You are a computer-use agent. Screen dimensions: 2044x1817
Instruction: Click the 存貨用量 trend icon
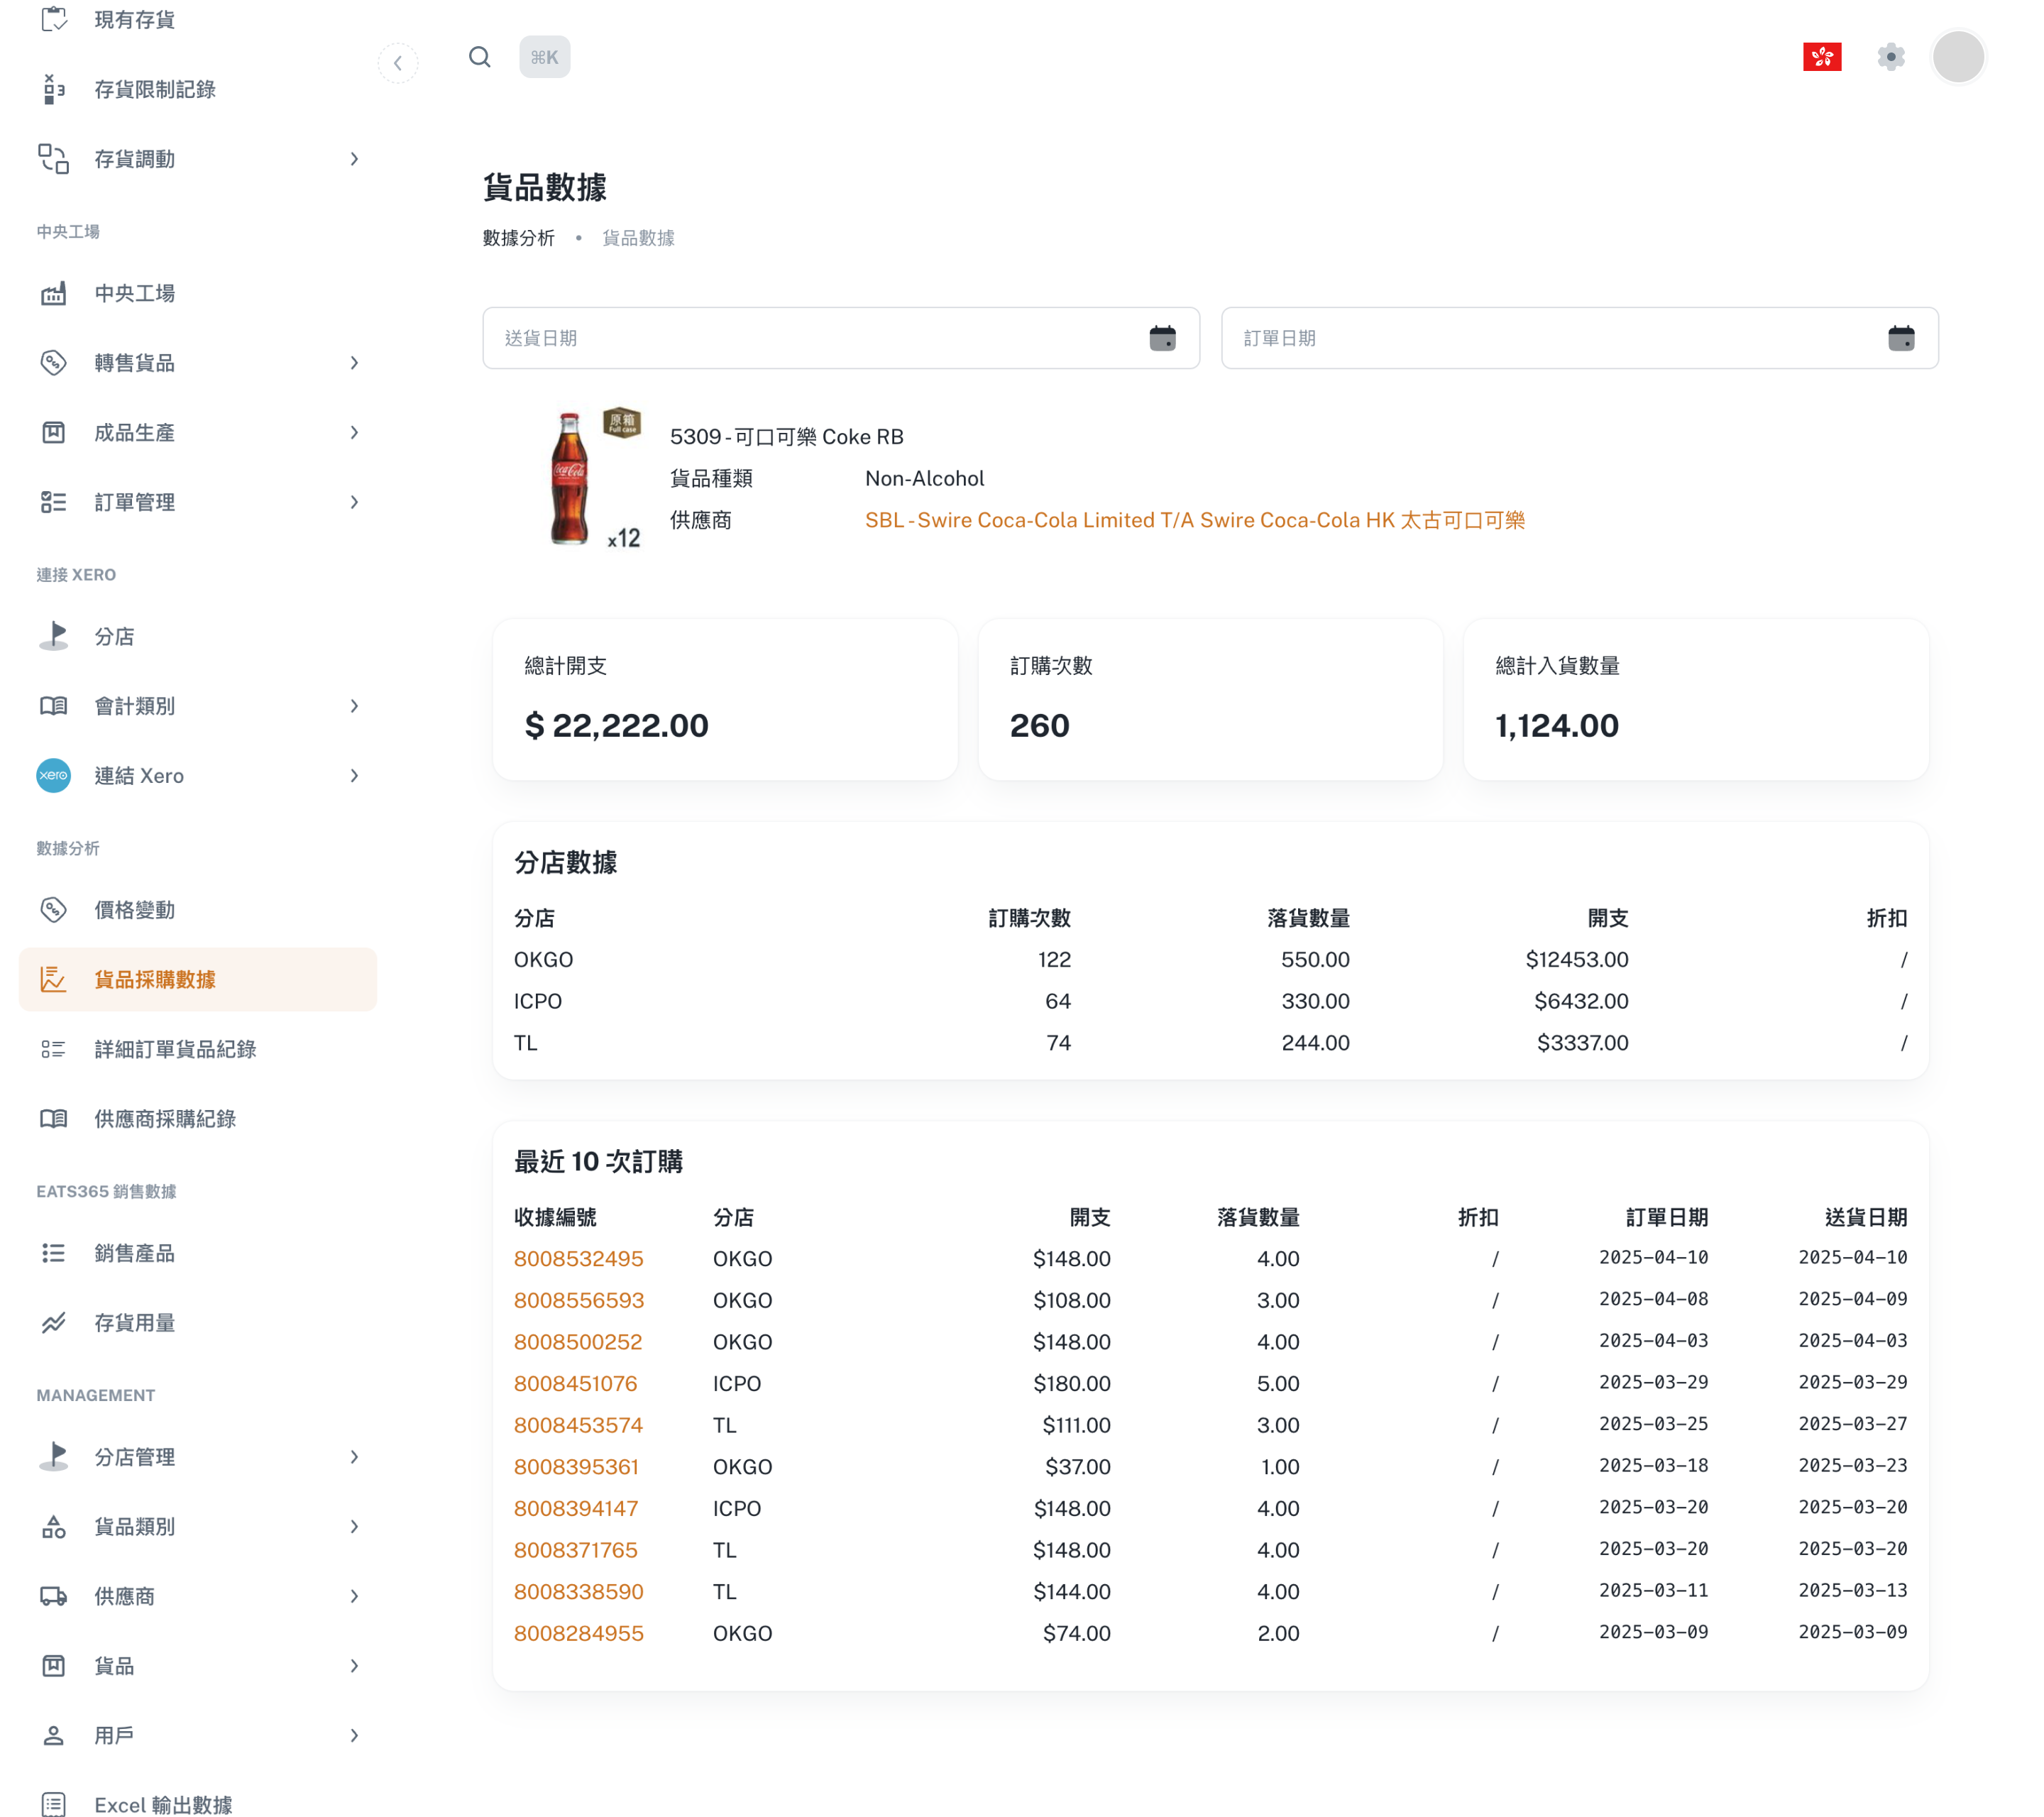[x=54, y=1323]
